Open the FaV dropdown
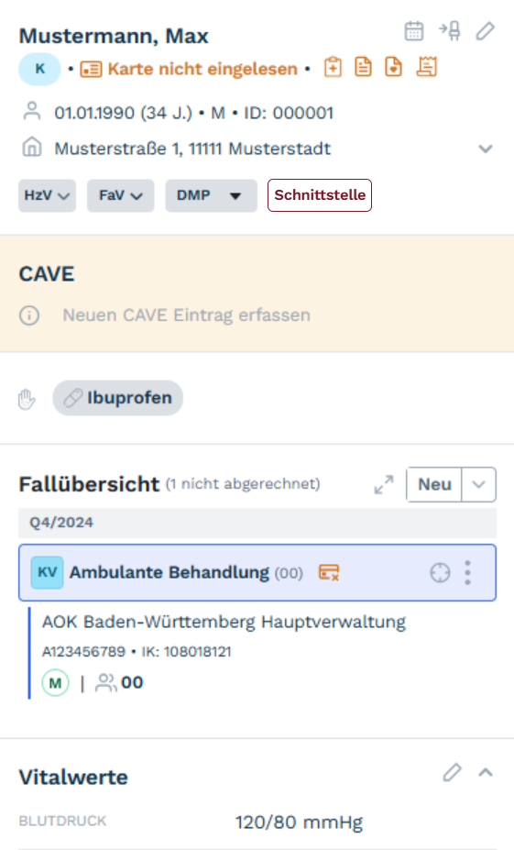Viewport: 514px width, 850px height. point(121,195)
